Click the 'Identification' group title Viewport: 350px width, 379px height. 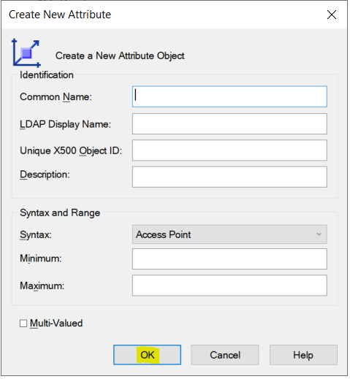[x=47, y=75]
